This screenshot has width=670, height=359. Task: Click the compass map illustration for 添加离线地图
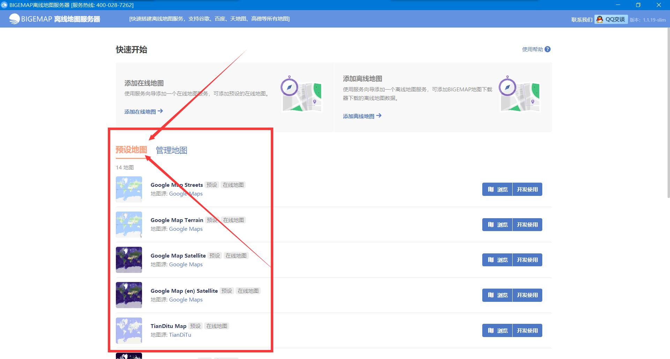519,94
